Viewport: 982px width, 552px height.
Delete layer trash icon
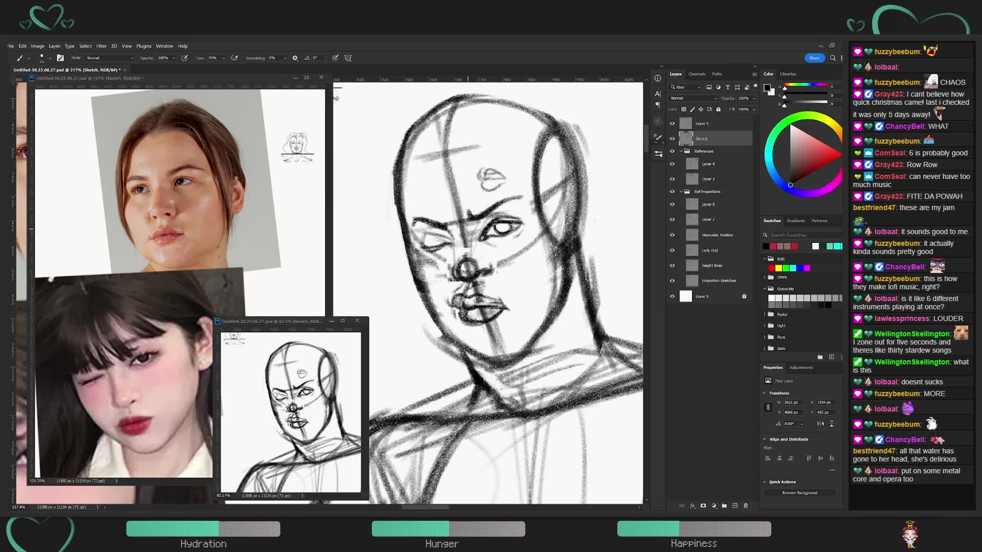point(746,505)
